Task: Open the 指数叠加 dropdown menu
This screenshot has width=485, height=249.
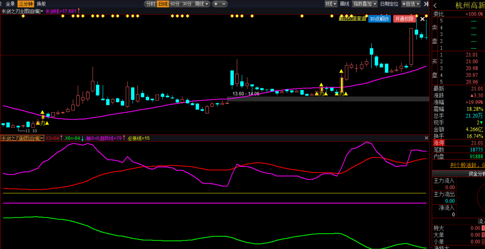Action: click(365, 4)
